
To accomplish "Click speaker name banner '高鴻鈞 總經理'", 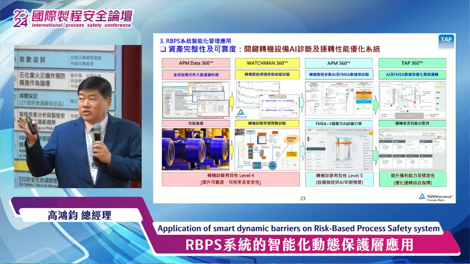I will (79, 216).
